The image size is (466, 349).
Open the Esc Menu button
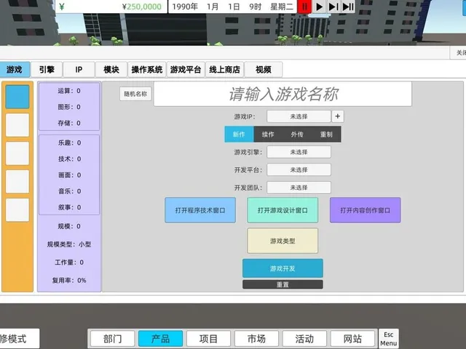click(x=388, y=339)
